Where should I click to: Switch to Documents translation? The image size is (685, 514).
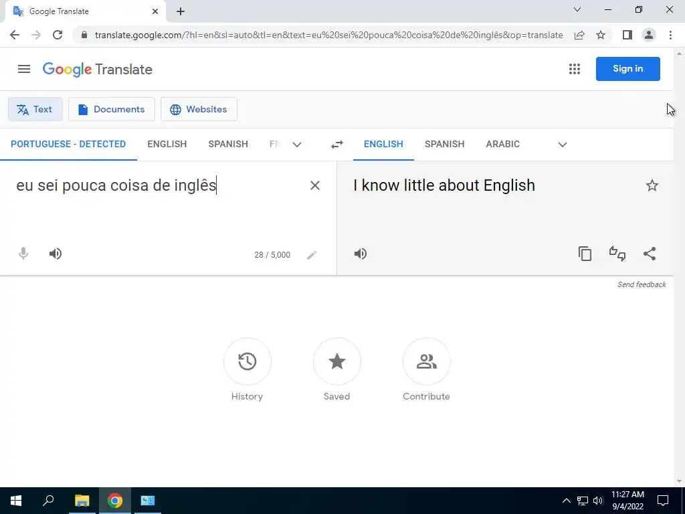pyautogui.click(x=112, y=109)
